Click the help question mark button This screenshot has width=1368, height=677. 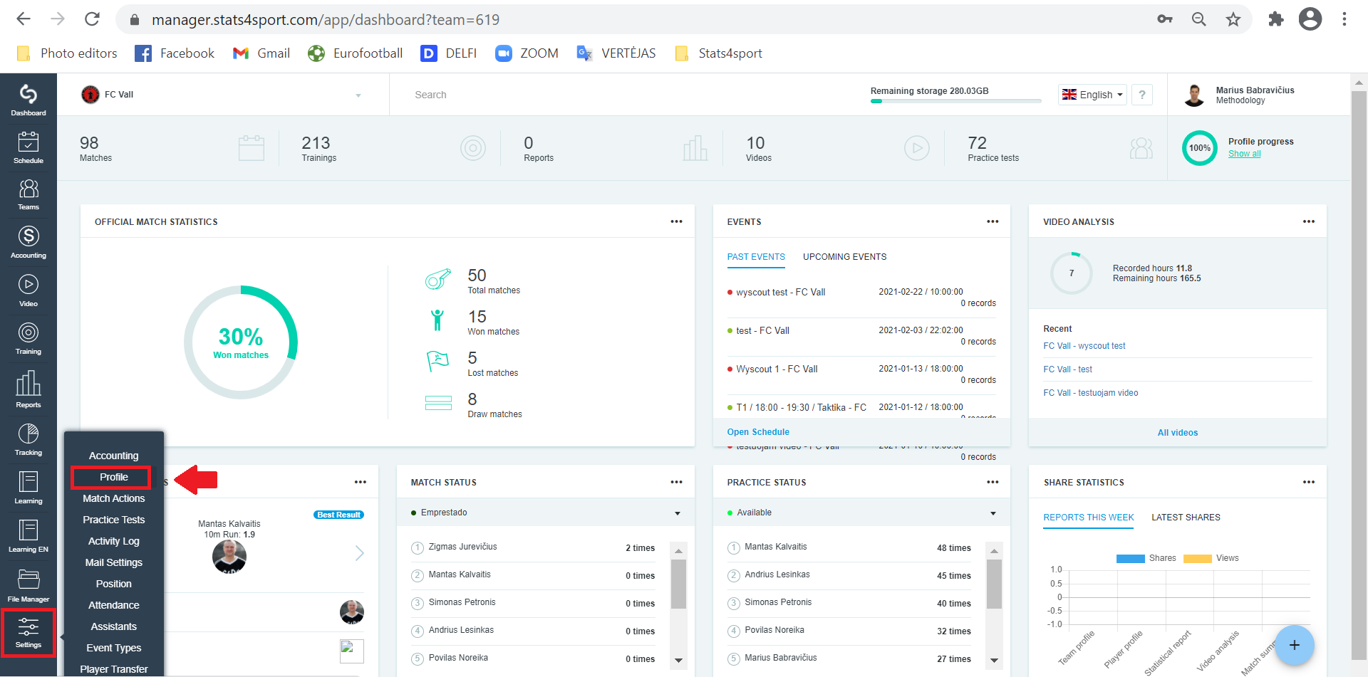1142,95
